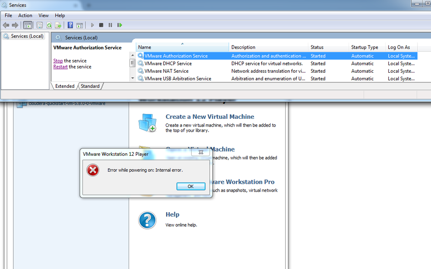This screenshot has width=431, height=269.
Task: Go forward with the toolbar Forward arrow
Action: pos(15,25)
